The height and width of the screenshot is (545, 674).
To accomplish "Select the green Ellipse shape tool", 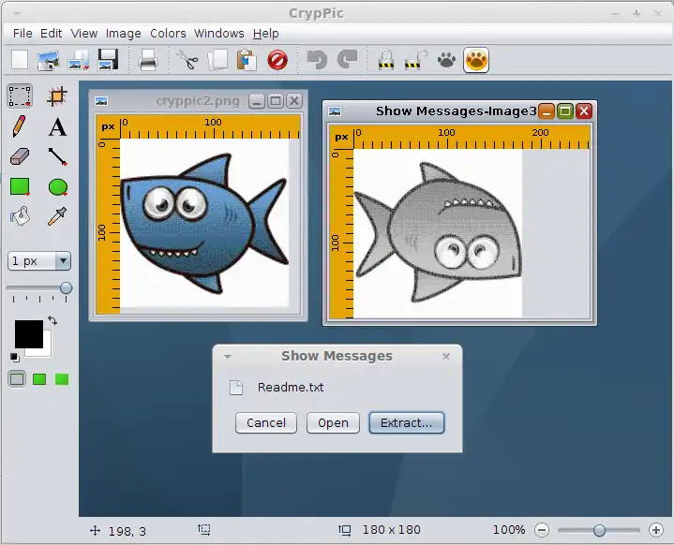I will coord(57,187).
